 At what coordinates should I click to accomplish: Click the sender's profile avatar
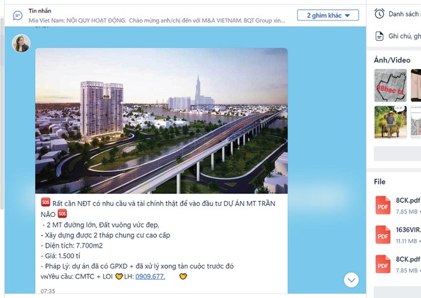(21, 43)
